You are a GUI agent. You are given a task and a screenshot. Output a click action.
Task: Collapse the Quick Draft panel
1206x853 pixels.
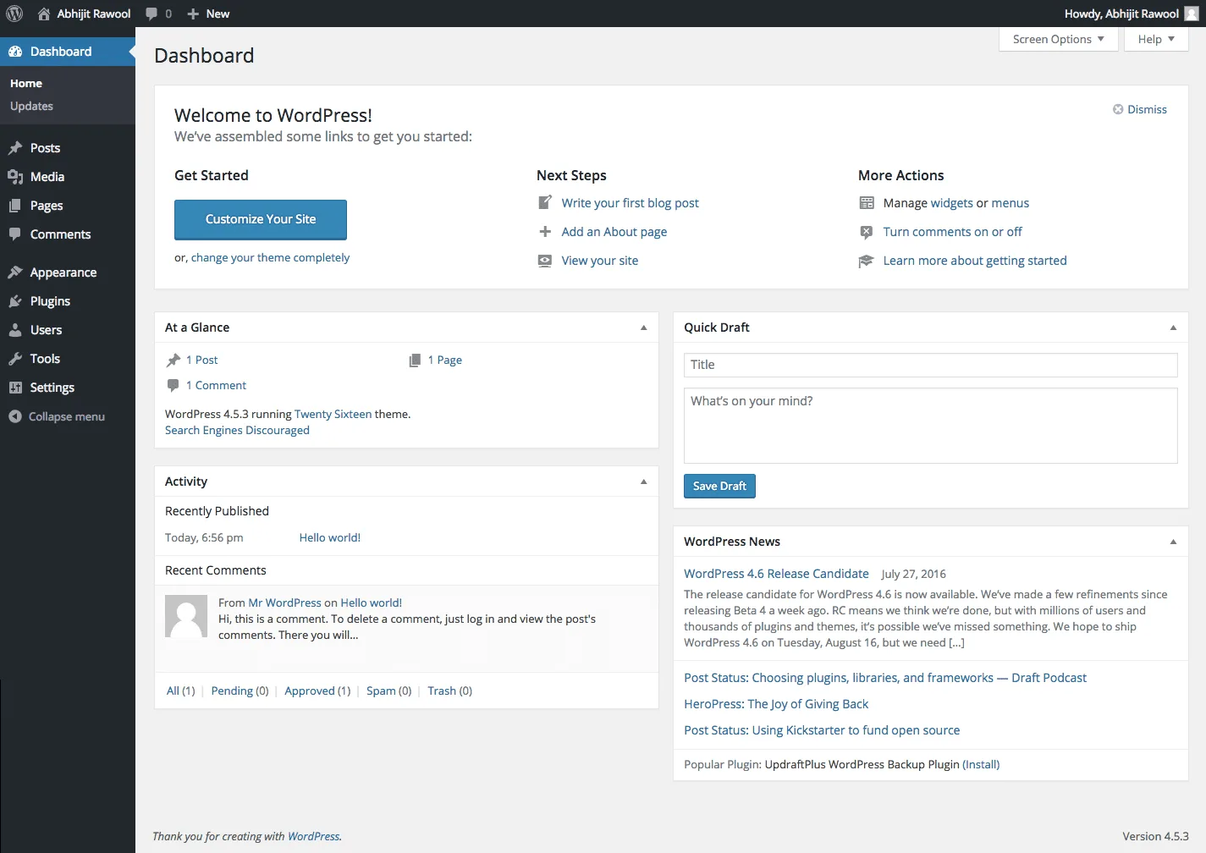1173,327
